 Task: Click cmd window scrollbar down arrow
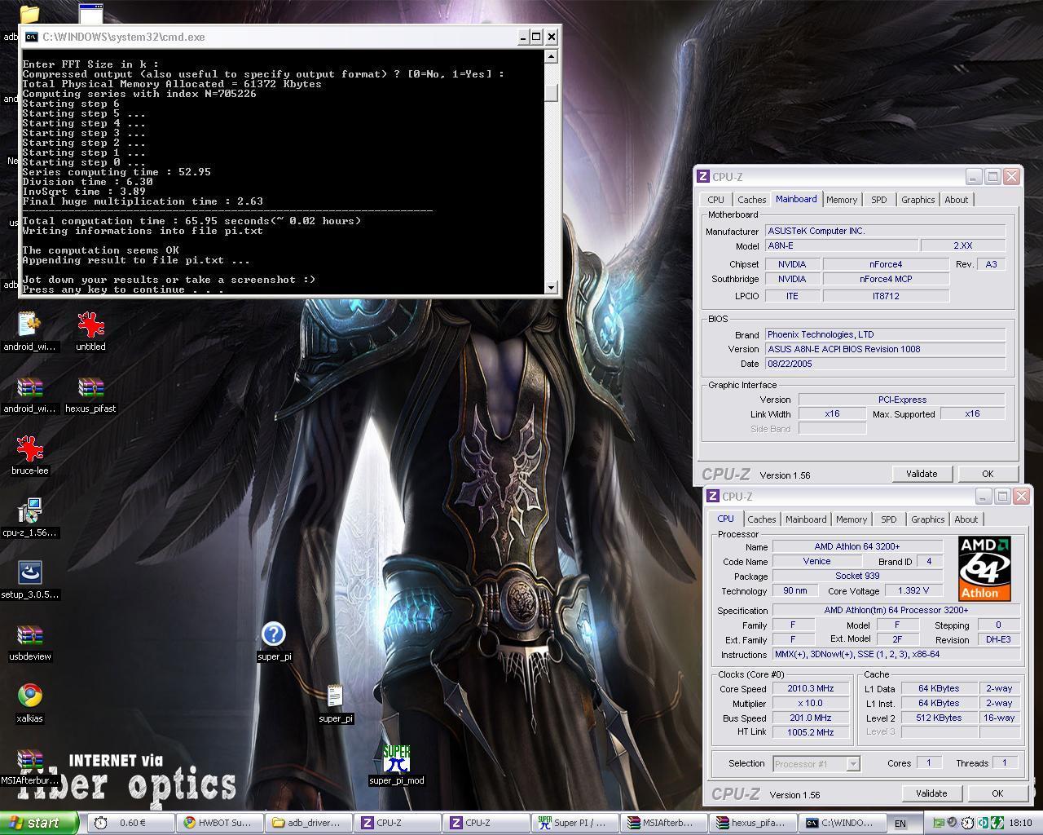tap(552, 287)
